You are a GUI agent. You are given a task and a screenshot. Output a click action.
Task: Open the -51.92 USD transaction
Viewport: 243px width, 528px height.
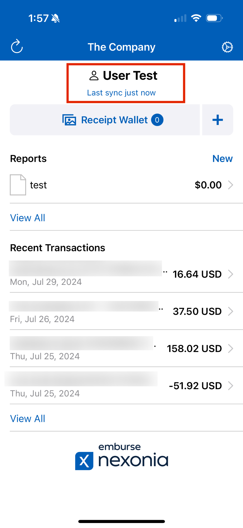(x=195, y=386)
